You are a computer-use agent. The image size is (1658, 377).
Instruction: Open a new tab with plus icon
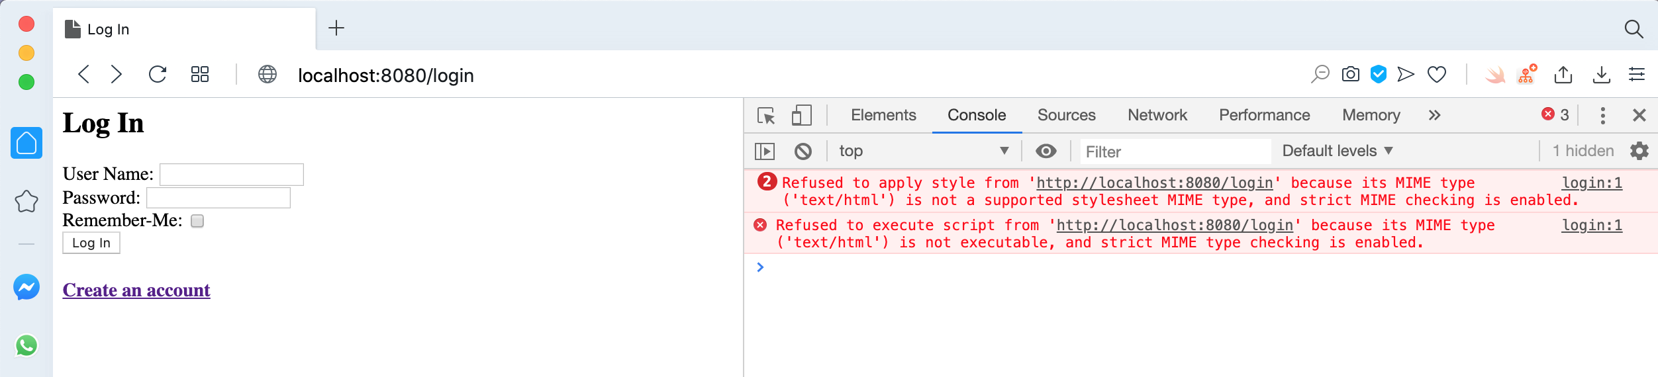[336, 28]
